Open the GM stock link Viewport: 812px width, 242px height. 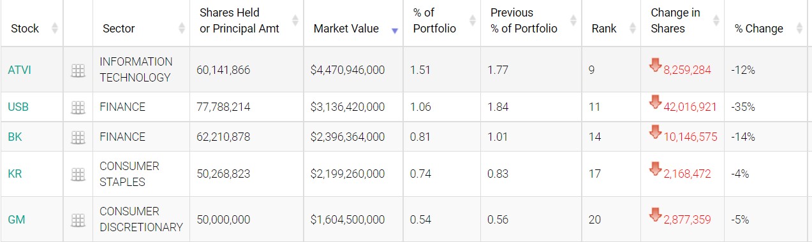[16, 220]
